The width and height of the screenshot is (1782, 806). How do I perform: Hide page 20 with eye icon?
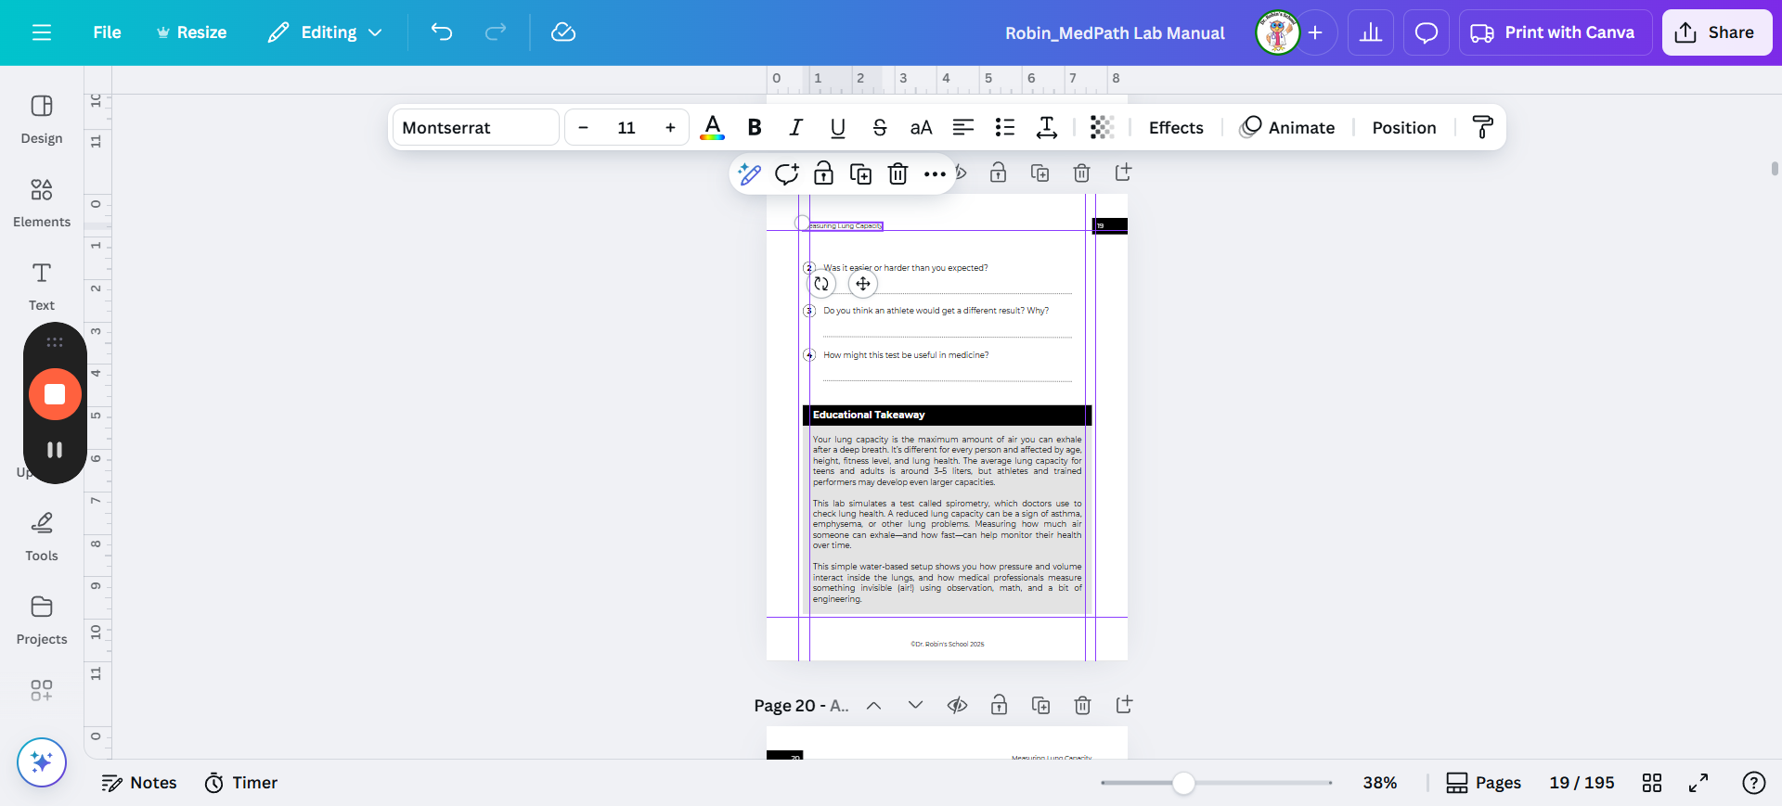tap(957, 706)
